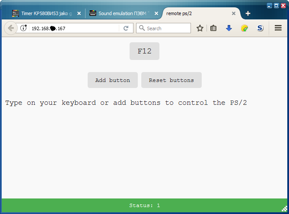Screen dimensions: 289x214
Task: Click the Timer tab favicon
Action: tap(16, 13)
